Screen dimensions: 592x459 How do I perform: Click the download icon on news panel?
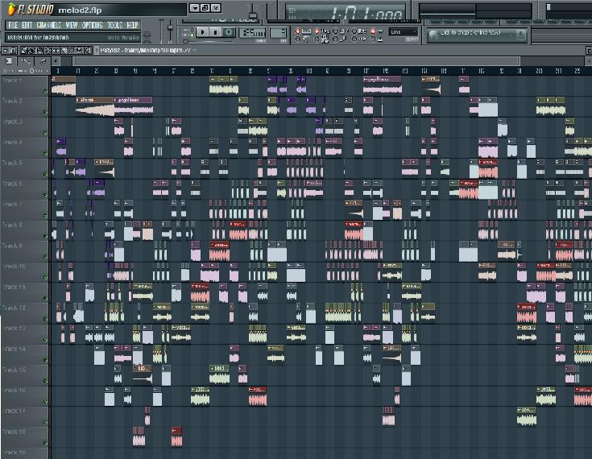click(x=520, y=34)
